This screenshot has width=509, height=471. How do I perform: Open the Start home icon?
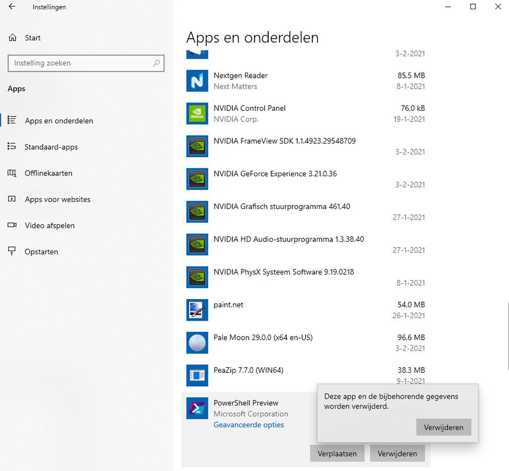12,38
